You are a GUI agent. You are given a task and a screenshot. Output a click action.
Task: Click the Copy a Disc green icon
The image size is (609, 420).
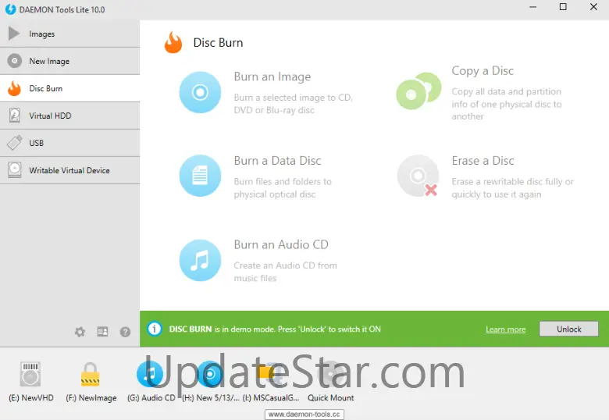[418, 91]
